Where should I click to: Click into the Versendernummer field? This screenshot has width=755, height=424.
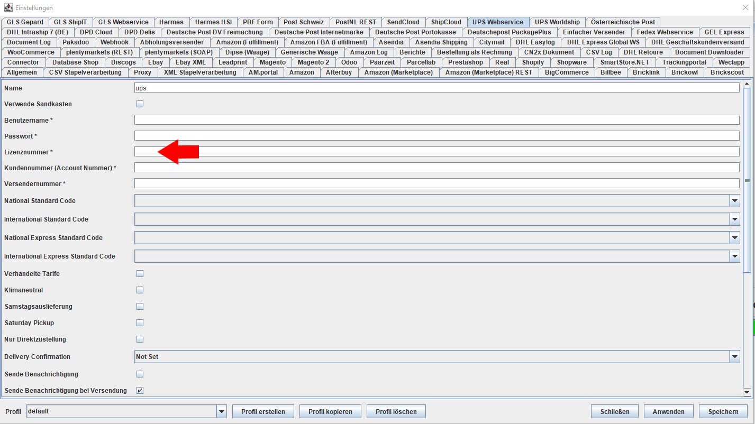tap(437, 183)
